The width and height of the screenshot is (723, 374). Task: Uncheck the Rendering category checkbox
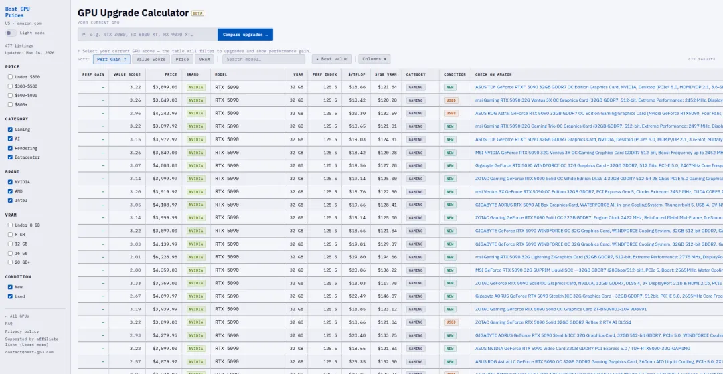10,148
